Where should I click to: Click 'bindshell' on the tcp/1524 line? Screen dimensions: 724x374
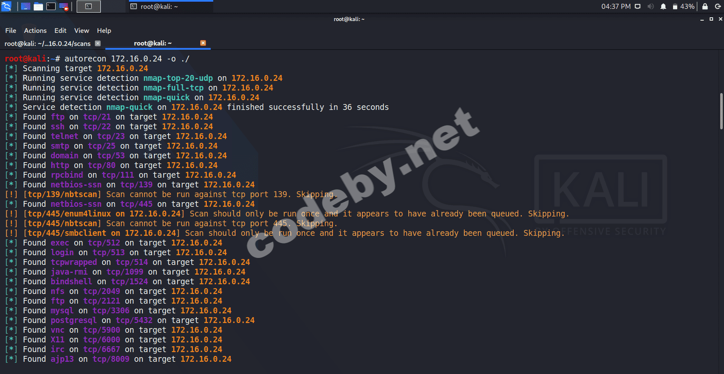71,281
